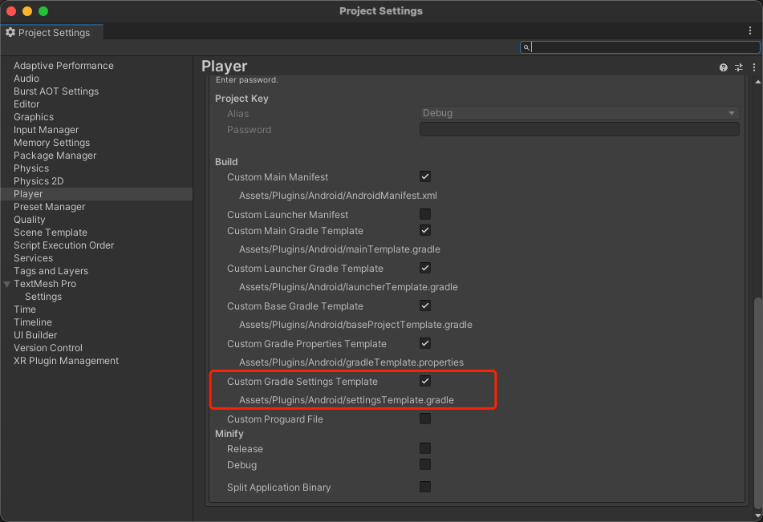Click scroll down arrow of Player panel
Image resolution: width=763 pixels, height=522 pixels.
pos(757,516)
